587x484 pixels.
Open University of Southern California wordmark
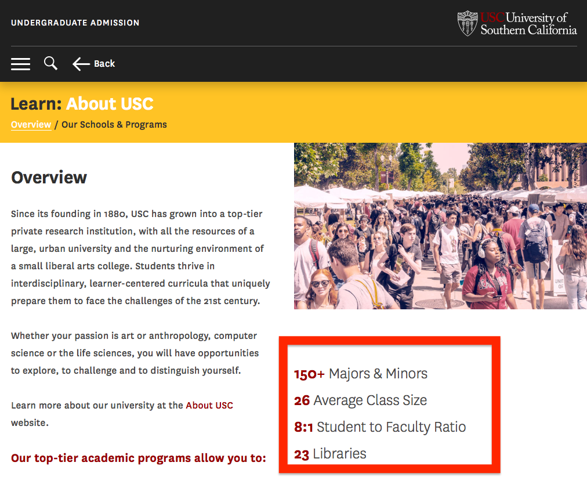pos(528,24)
